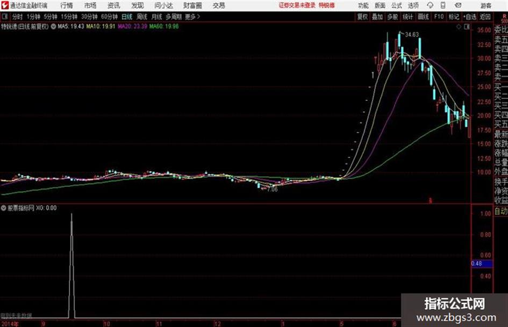Switch to the 1分钟 period tab
This screenshot has width=508, height=327.
click(x=33, y=17)
